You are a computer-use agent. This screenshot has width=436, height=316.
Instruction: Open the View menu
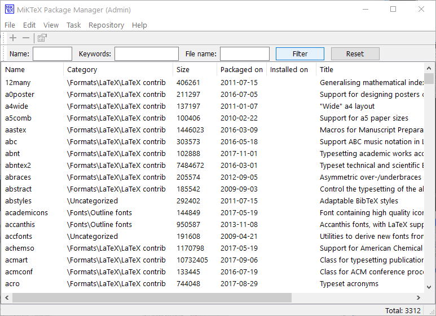pos(51,25)
